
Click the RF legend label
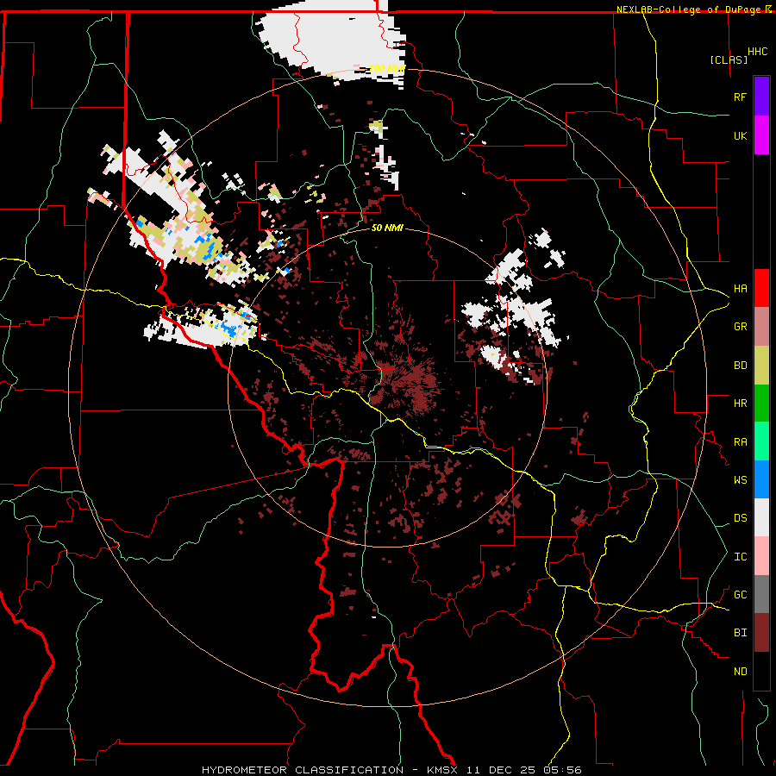pos(740,97)
